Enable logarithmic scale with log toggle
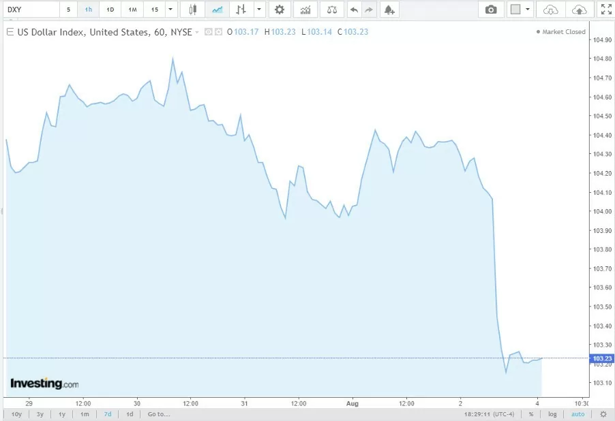The image size is (615, 421). (552, 414)
